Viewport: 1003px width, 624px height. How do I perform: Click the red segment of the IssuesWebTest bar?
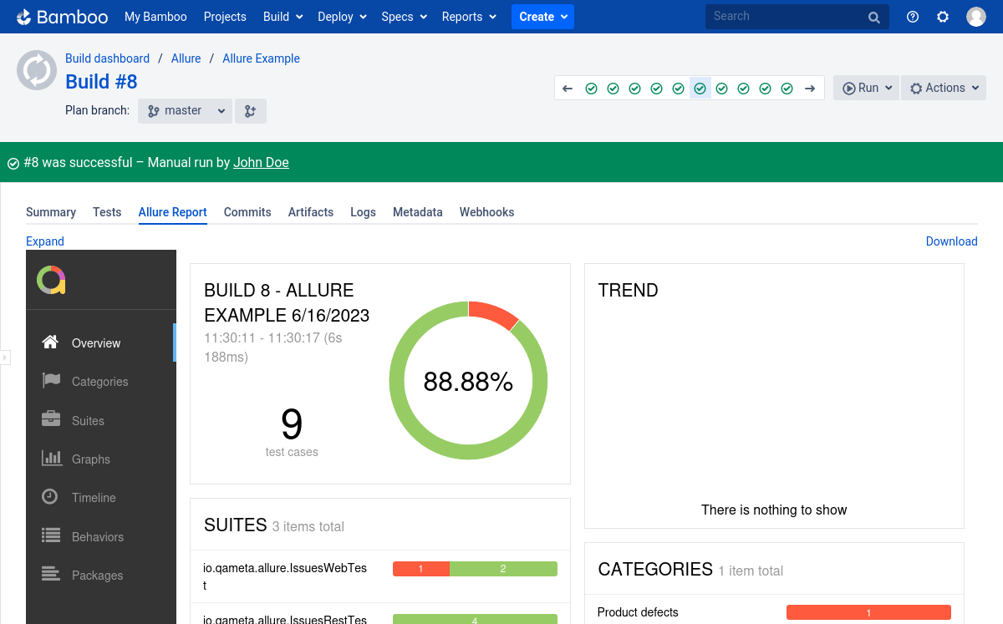coord(420,568)
